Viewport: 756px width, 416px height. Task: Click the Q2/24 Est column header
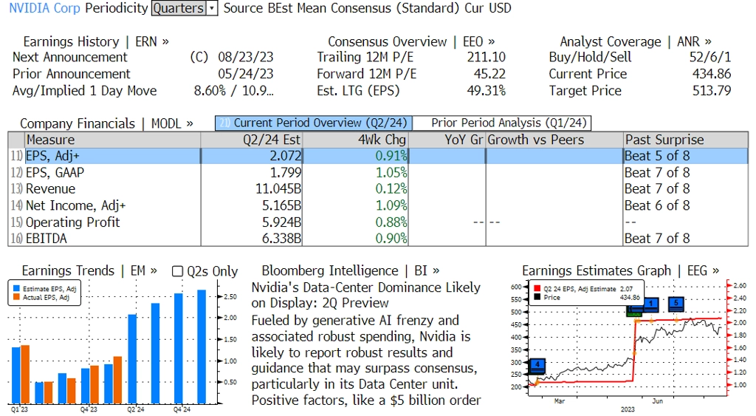[251, 140]
